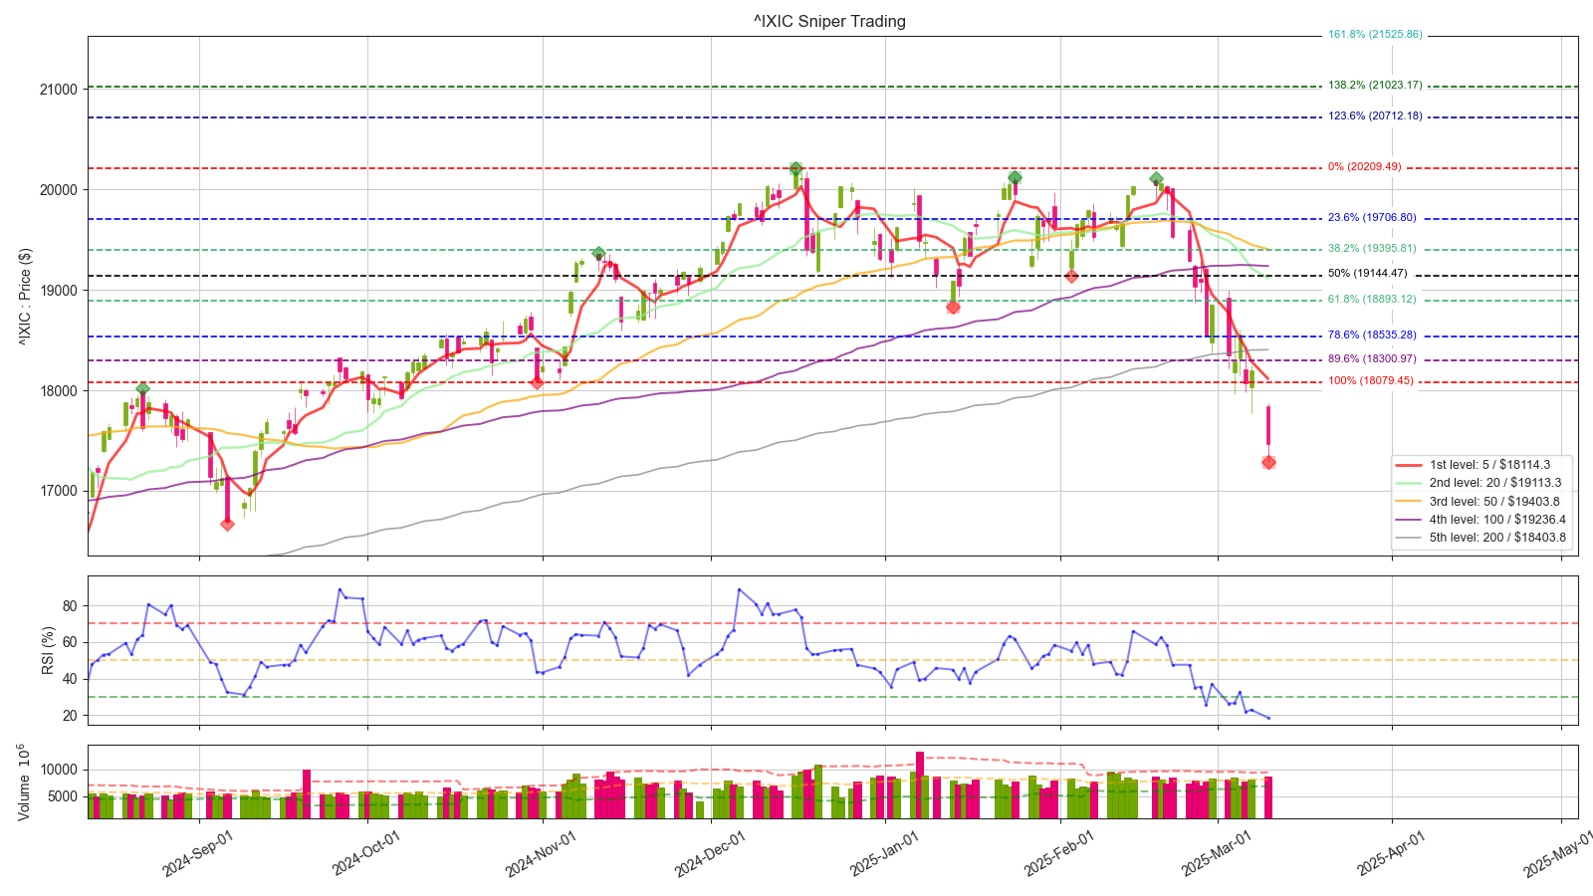Viewport: 1593px width, 896px height.
Task: Click the '2025-Jan-01' date axis label
Action: (x=884, y=853)
